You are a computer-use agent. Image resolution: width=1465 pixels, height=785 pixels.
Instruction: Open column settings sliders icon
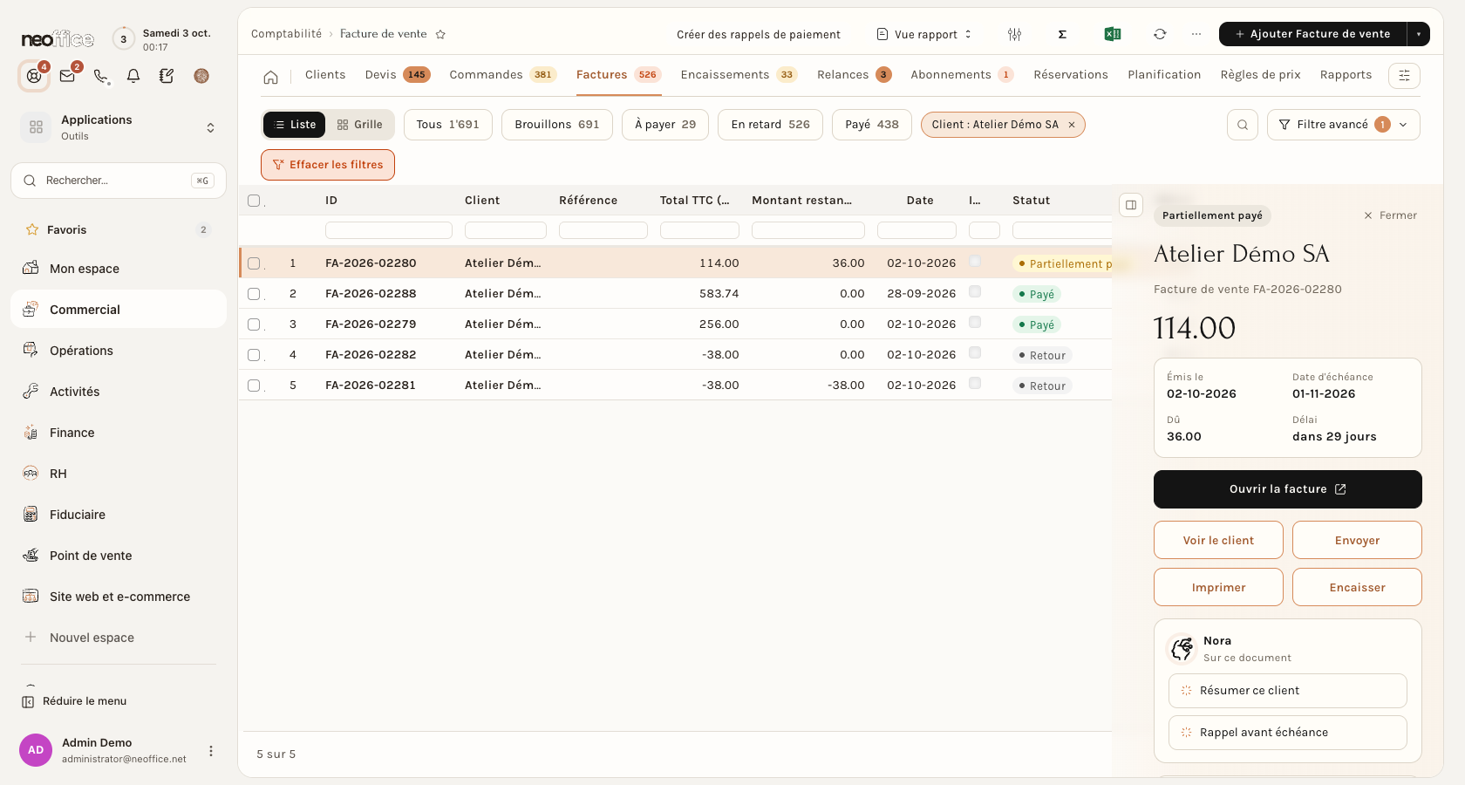tap(1014, 34)
